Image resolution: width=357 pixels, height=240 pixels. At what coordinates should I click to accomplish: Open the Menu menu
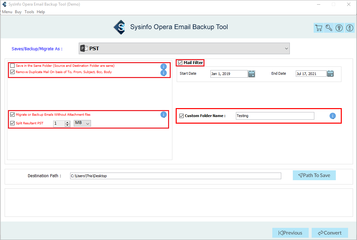pos(7,12)
